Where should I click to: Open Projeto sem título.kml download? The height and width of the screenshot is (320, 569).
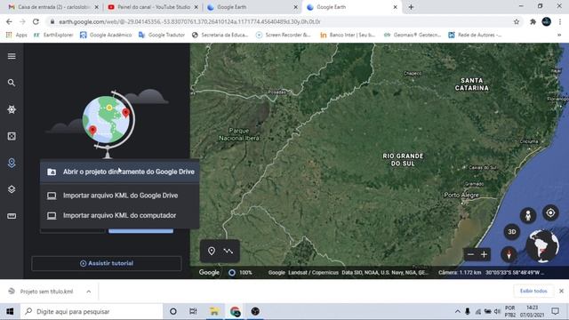point(42,292)
